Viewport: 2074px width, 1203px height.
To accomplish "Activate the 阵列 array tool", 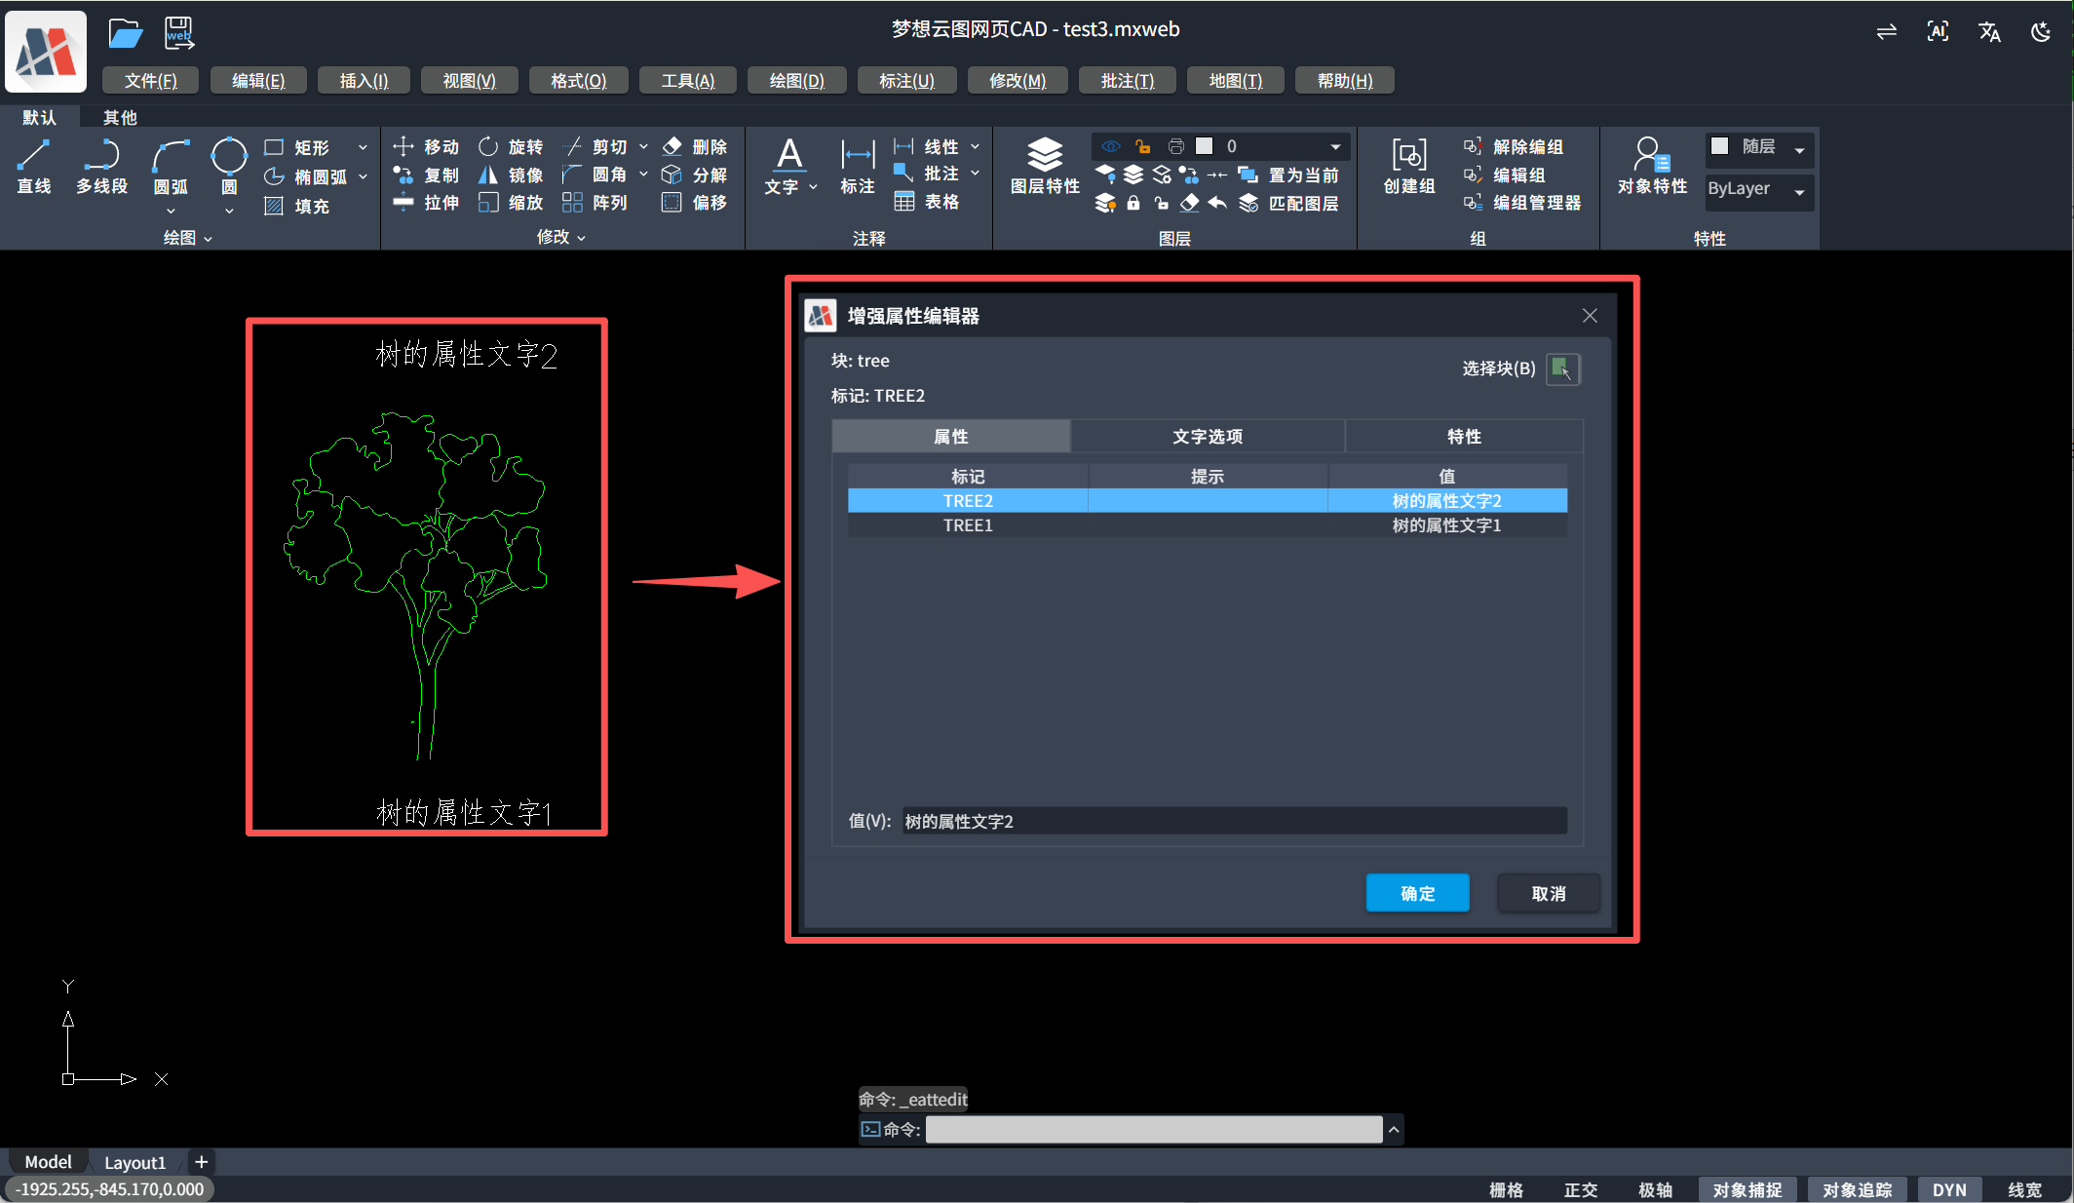I will tap(595, 203).
